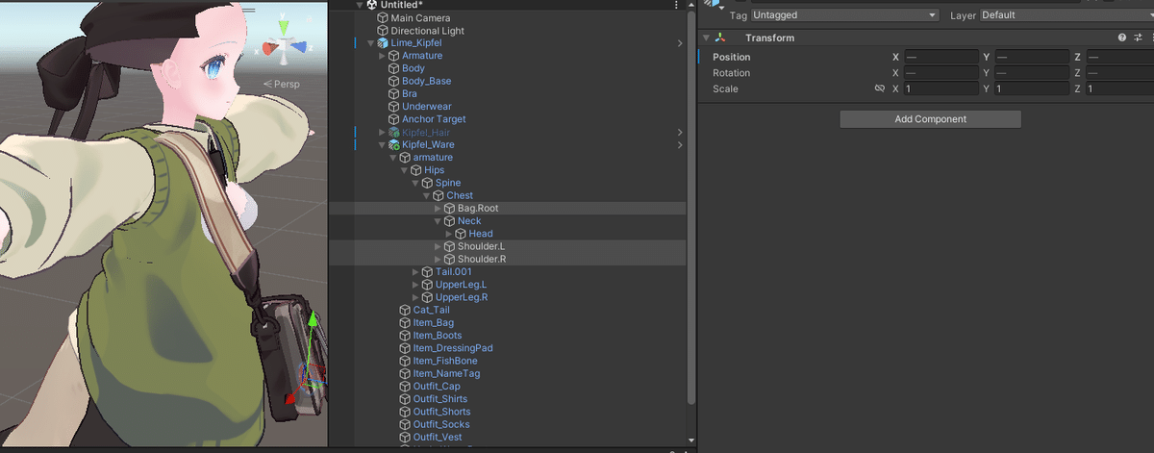
Task: Toggle the Scale constrained proportions link
Action: pyautogui.click(x=879, y=88)
